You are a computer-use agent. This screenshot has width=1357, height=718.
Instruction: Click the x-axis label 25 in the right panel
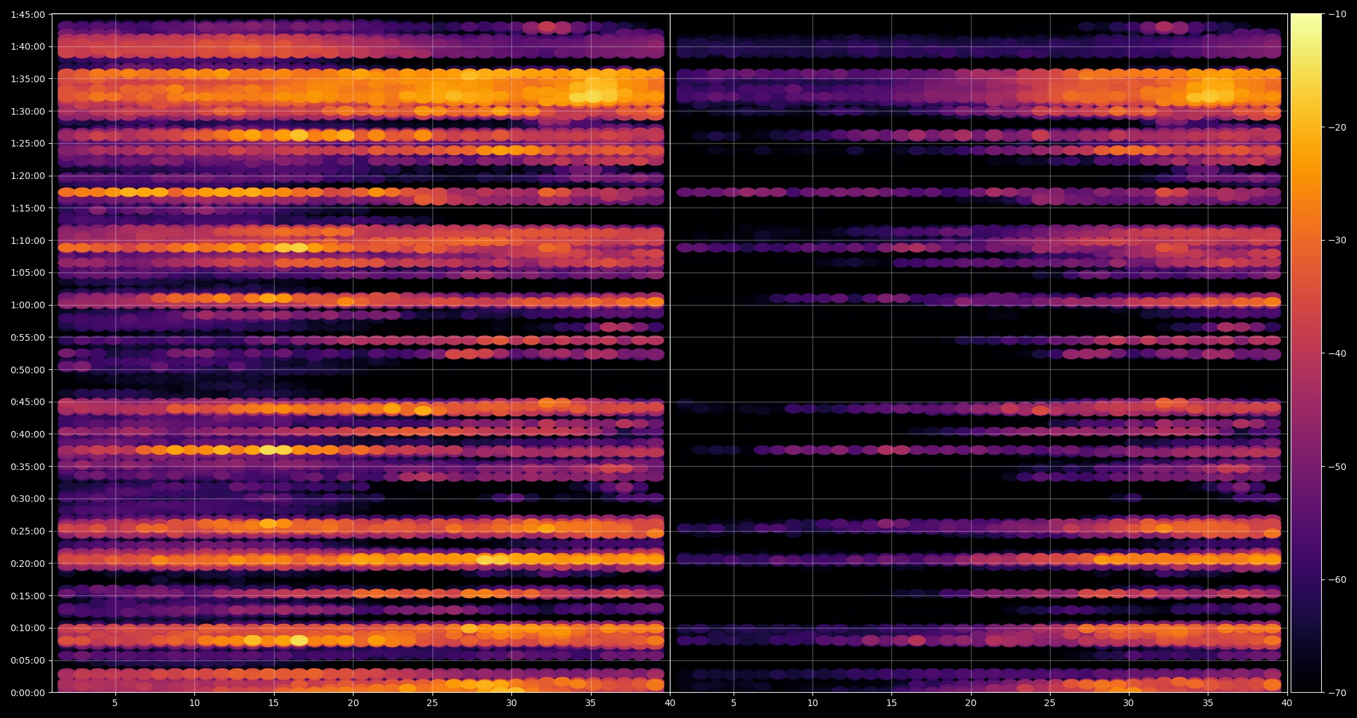click(1050, 703)
